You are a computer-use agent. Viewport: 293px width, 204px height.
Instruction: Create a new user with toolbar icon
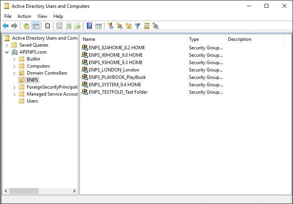click(x=110, y=26)
